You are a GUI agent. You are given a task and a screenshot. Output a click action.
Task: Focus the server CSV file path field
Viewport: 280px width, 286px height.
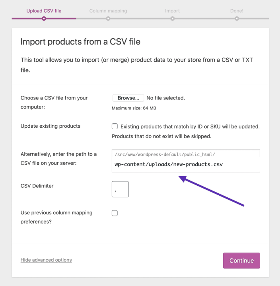[186, 164]
